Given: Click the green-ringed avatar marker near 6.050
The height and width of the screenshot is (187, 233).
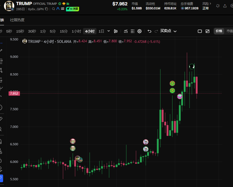Looking at the screenshot, I should click(80, 160).
